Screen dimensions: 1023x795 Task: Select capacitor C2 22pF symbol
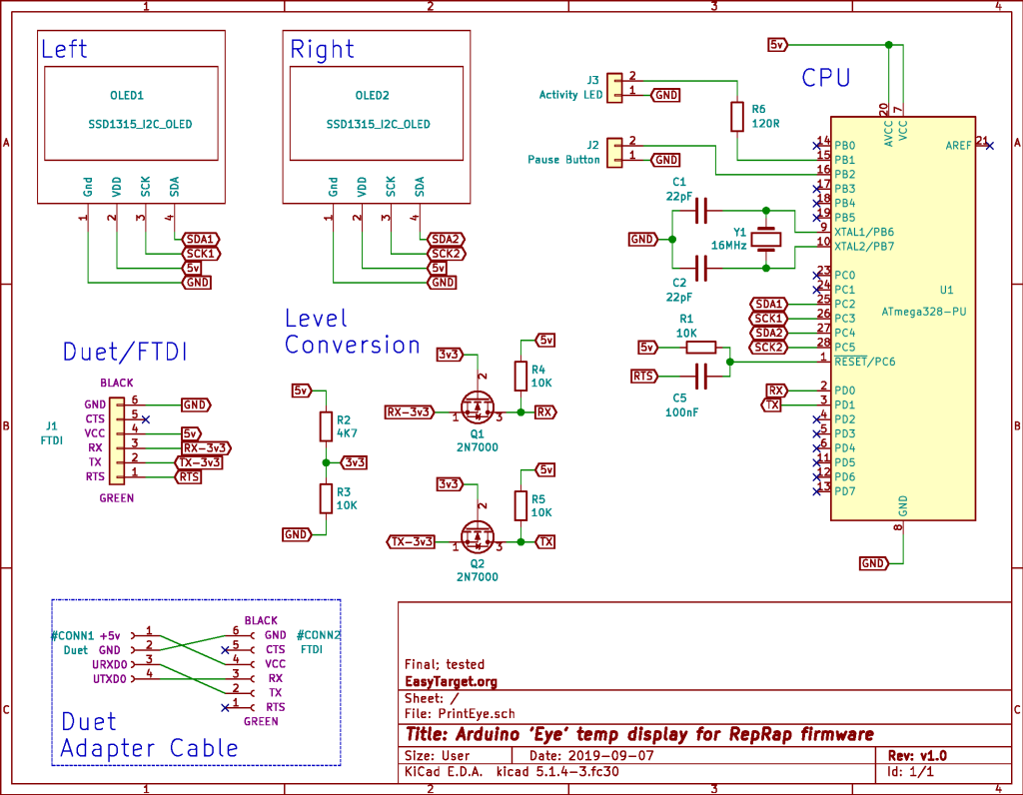pos(701,268)
